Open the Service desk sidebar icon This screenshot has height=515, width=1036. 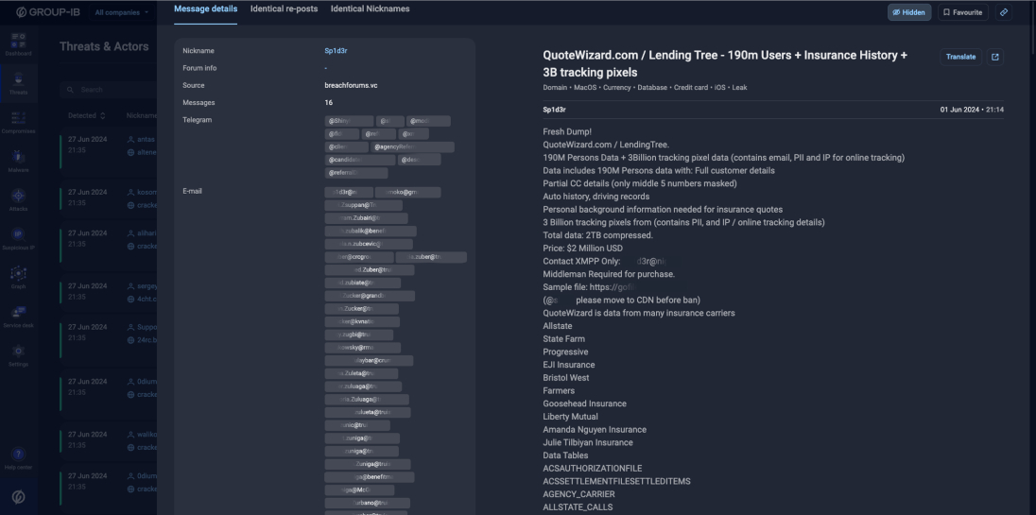19,315
